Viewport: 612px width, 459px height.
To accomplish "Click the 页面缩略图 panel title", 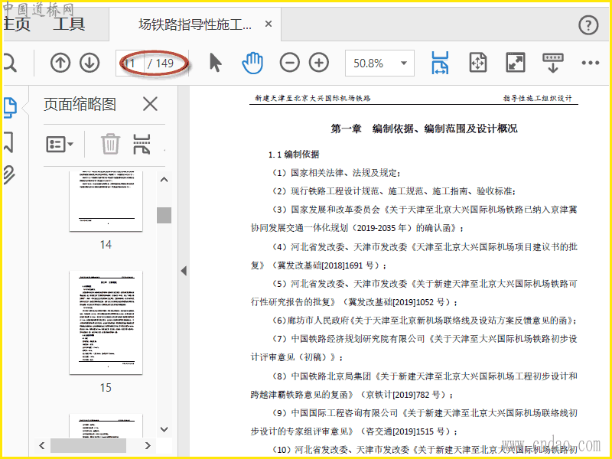I will (80, 104).
